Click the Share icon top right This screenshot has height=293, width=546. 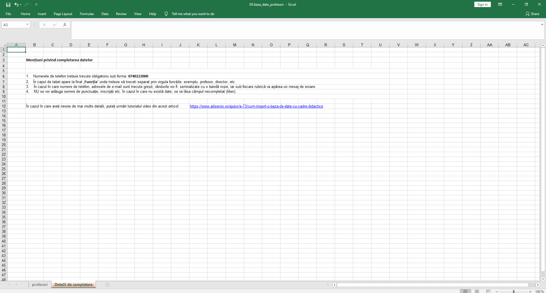point(532,14)
